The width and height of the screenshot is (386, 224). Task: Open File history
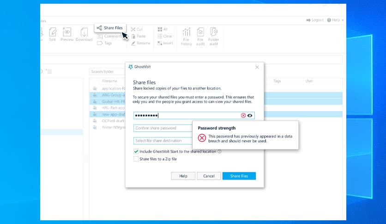[x=186, y=37]
